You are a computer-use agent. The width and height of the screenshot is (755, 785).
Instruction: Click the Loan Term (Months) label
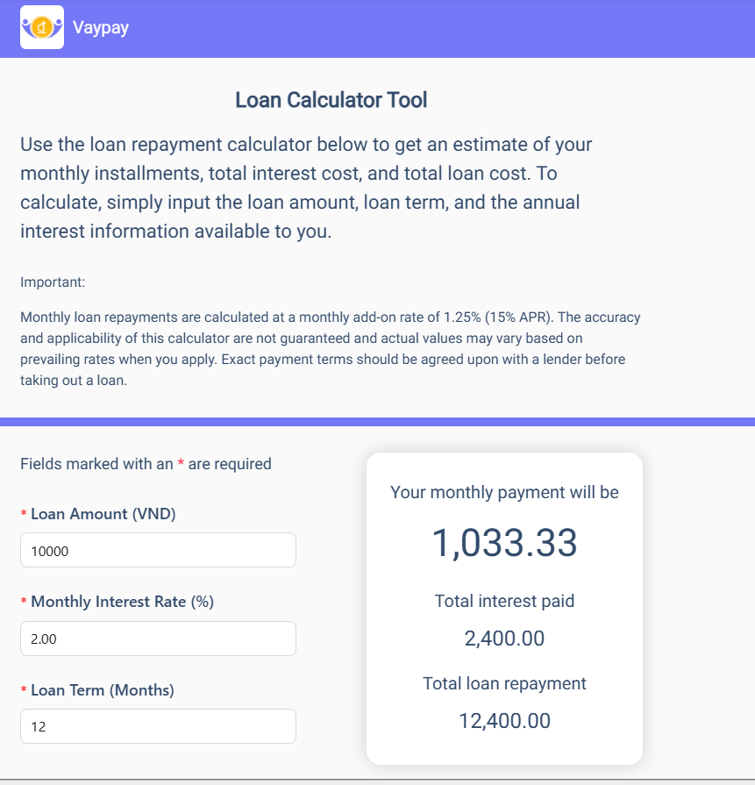tap(102, 690)
